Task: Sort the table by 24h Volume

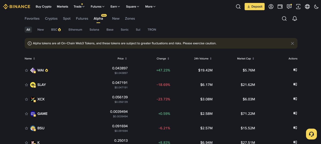Action: click(203, 59)
